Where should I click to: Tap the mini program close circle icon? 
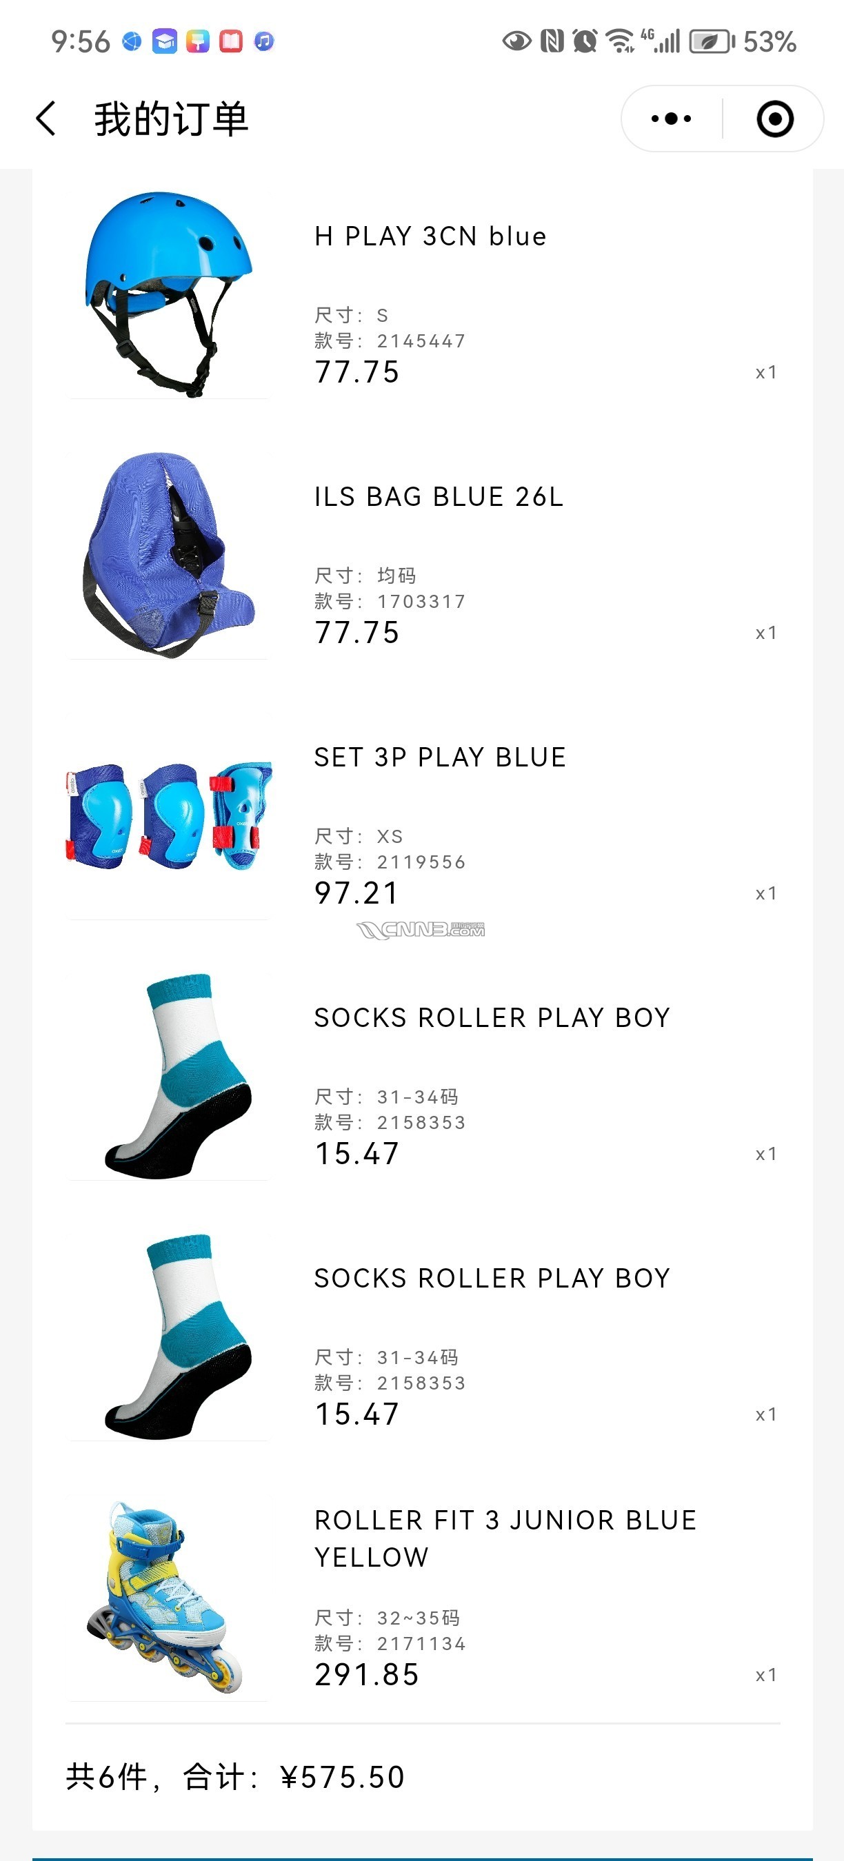click(774, 119)
